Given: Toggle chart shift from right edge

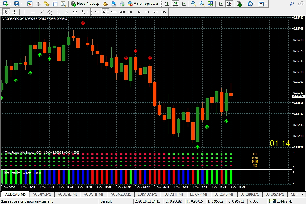Looking at the screenshot, I should point(229,4).
